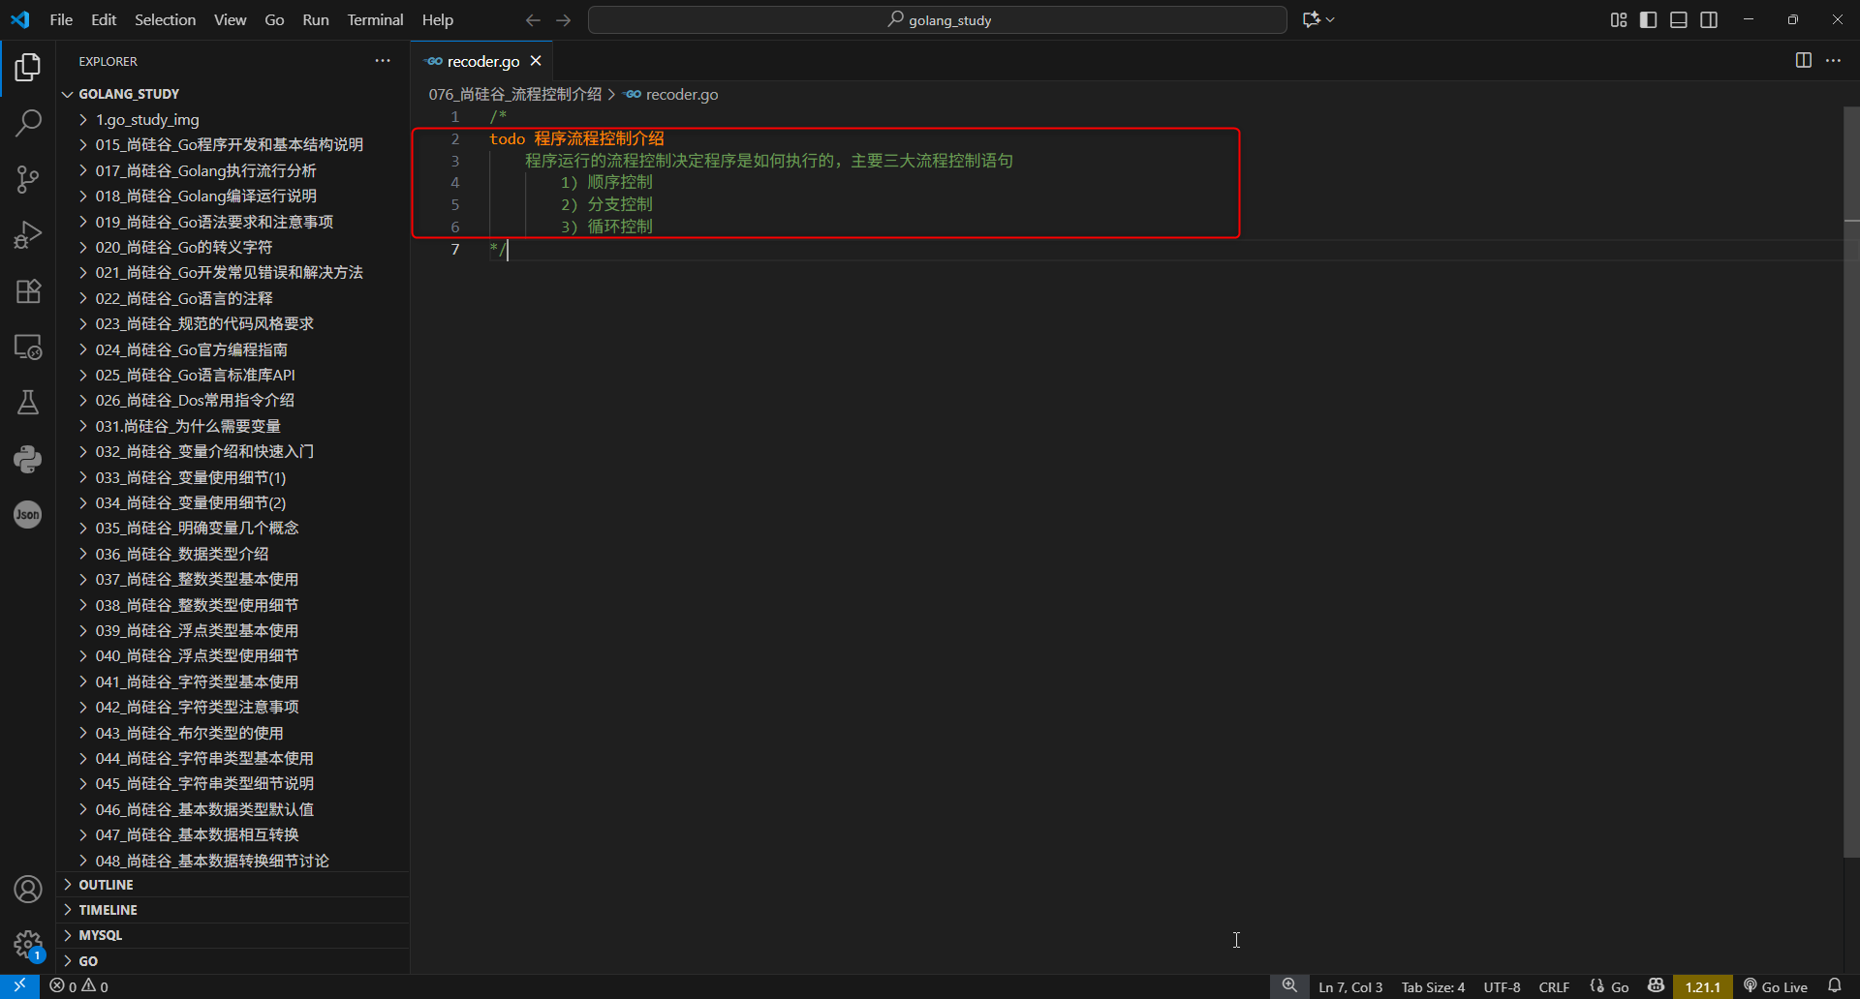The width and height of the screenshot is (1860, 999).
Task: Open Remote Explorer view
Action: coord(28,347)
